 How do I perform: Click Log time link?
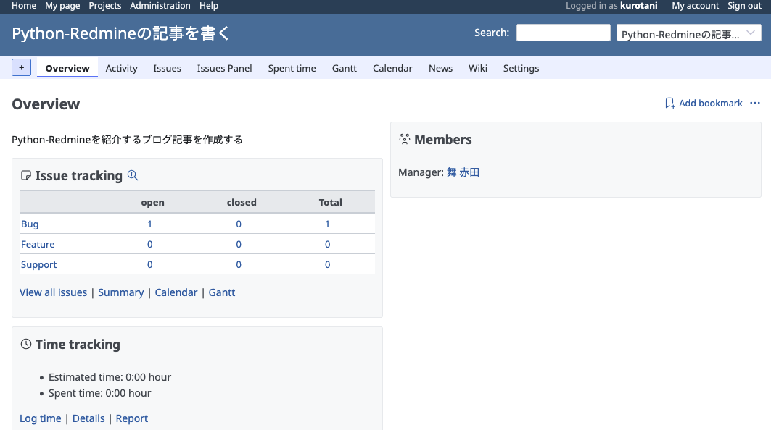[x=41, y=418]
